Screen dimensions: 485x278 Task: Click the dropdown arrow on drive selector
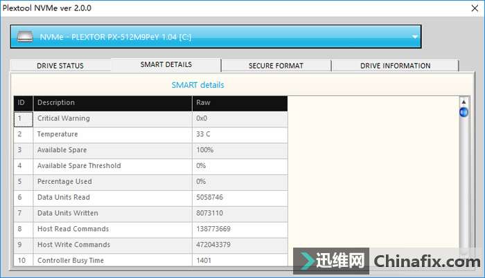414,37
